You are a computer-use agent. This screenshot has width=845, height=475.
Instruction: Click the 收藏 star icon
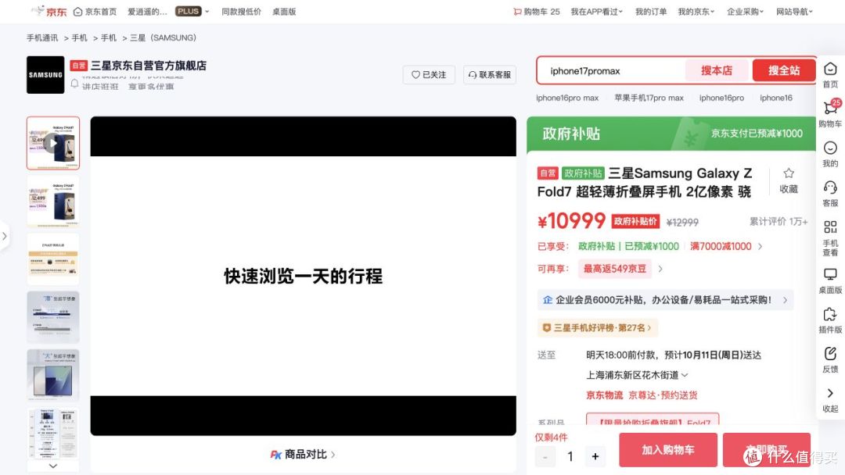(789, 173)
